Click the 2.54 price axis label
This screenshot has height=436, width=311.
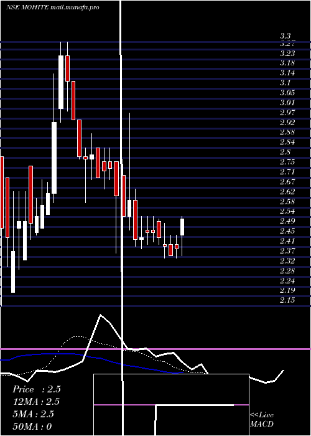287,211
